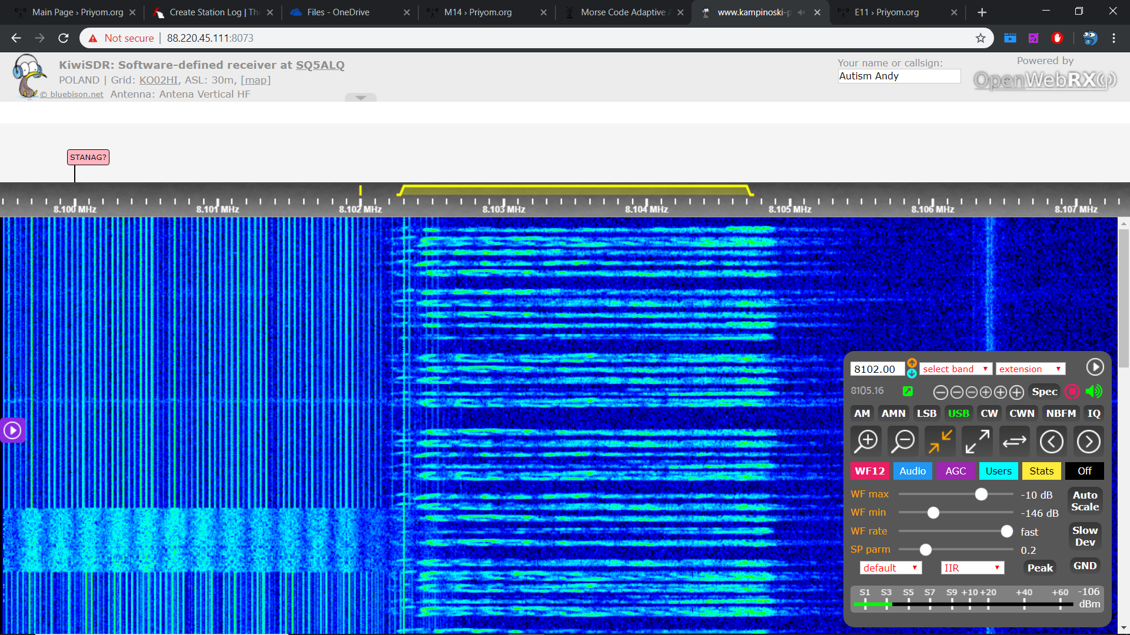The width and height of the screenshot is (1130, 635).
Task: Switch to the Audio control tab
Action: [912, 471]
